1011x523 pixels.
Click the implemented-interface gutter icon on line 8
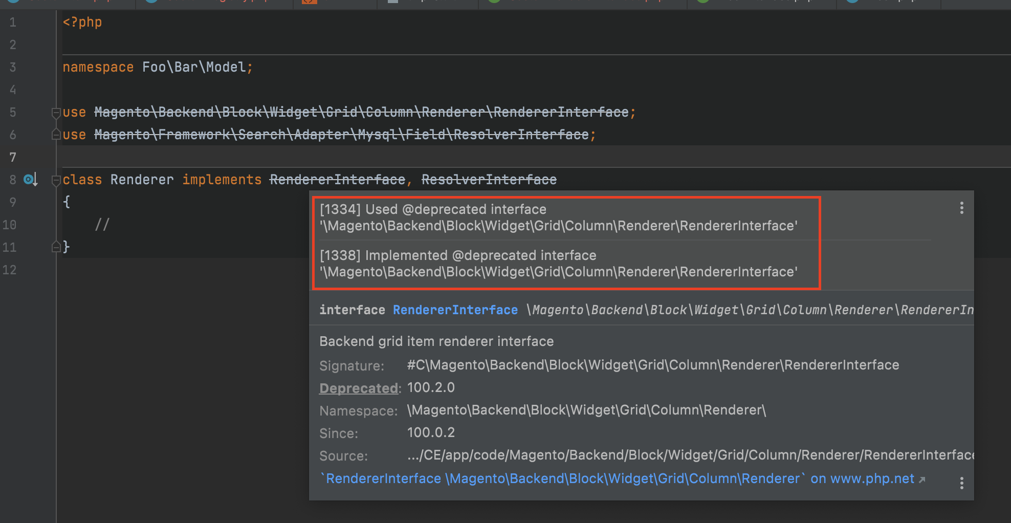point(31,180)
